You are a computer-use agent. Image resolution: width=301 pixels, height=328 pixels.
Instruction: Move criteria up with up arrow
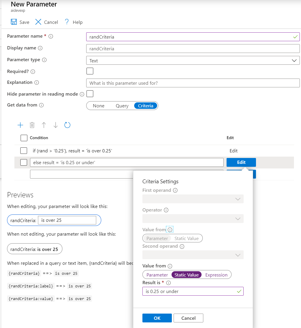pos(44,125)
